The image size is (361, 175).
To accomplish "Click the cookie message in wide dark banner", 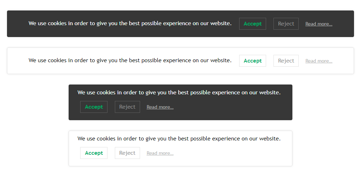I will (x=130, y=23).
